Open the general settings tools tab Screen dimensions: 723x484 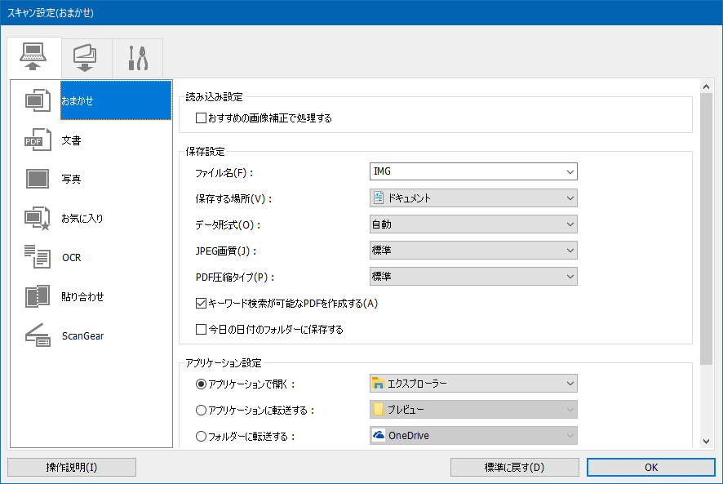(137, 58)
